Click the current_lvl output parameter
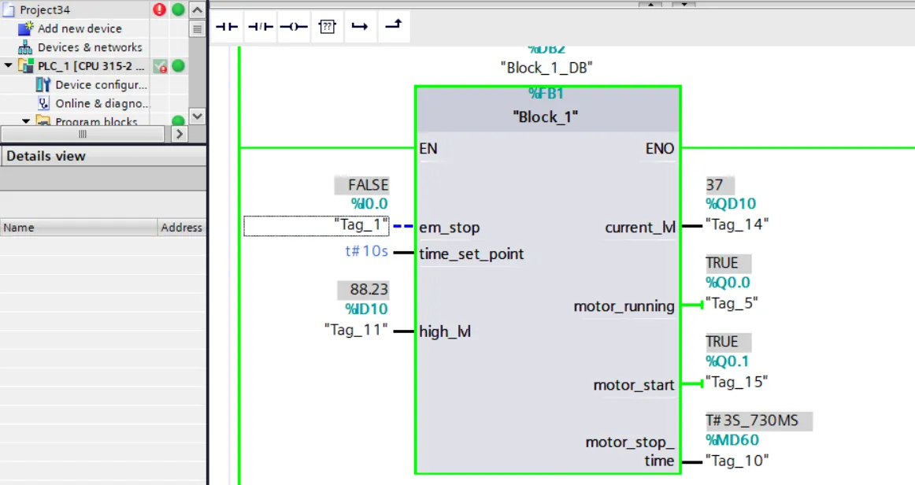 [640, 228]
